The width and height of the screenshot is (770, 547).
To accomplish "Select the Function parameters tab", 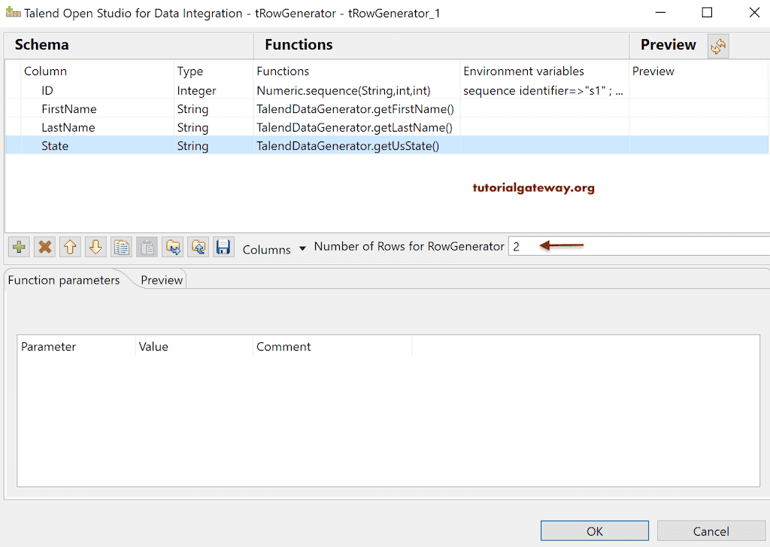I will (x=63, y=279).
